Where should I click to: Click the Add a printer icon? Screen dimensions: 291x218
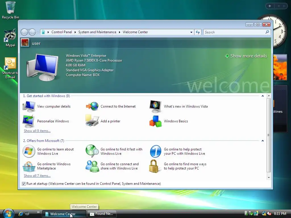pyautogui.click(x=92, y=120)
